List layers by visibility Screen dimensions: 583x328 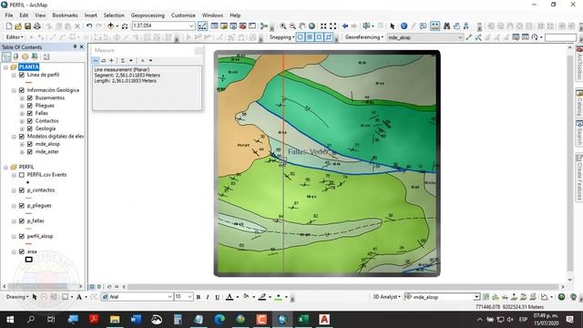click(26, 56)
